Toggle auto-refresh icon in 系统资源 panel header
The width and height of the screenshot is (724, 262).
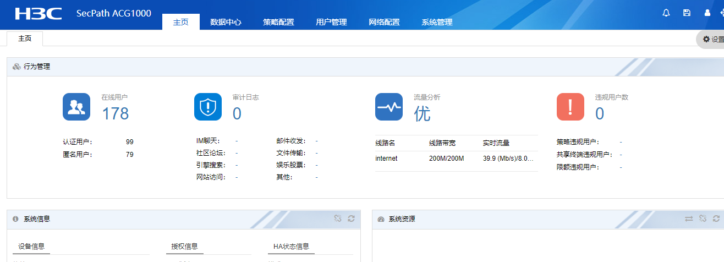click(x=703, y=219)
